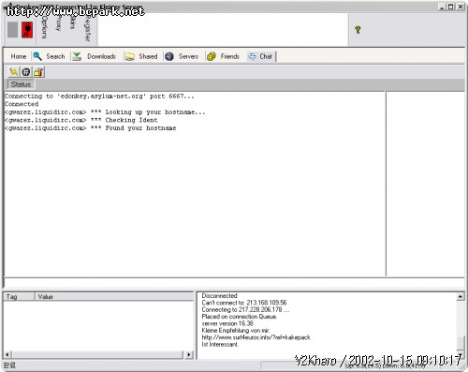The width and height of the screenshot is (468, 372).
Task: Click the 'Can't connect to: 213.168.109.56' entry
Action: 244,303
